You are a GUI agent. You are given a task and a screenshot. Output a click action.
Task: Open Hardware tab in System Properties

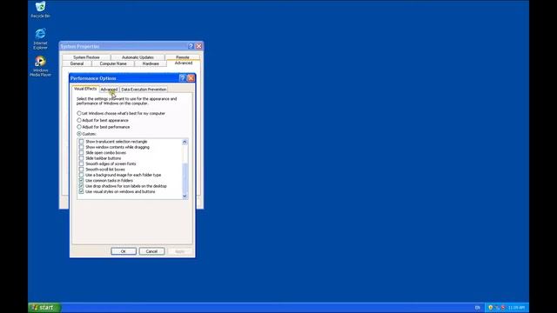[x=151, y=63]
